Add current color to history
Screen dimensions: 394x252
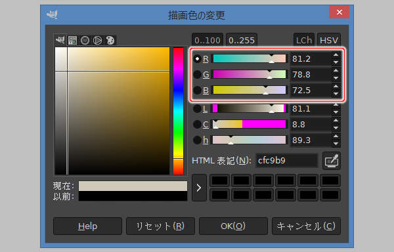tap(199, 188)
